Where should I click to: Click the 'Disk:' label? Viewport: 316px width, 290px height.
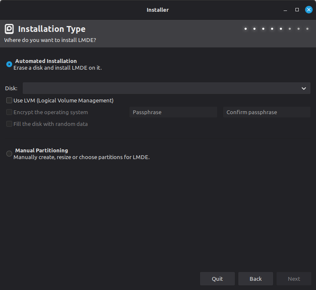pyautogui.click(x=11, y=89)
